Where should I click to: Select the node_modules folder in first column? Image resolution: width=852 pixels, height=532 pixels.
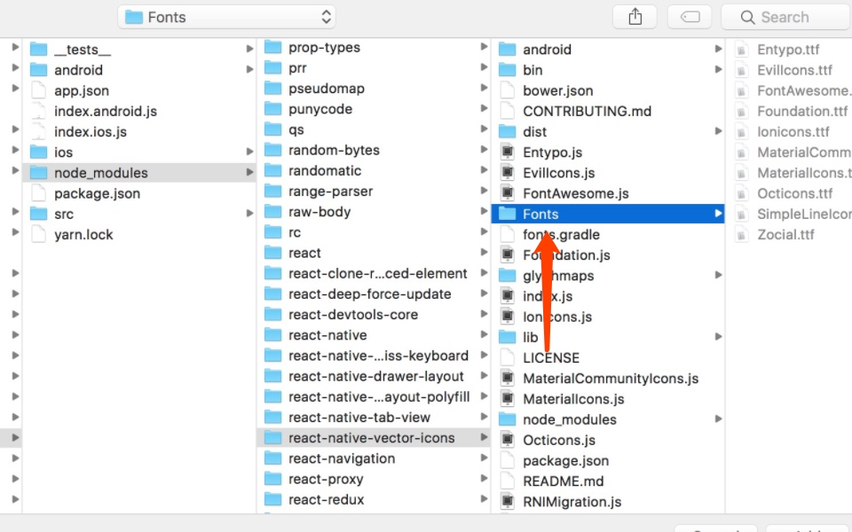point(139,173)
